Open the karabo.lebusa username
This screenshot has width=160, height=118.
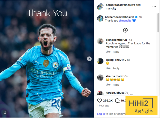[x=115, y=93]
